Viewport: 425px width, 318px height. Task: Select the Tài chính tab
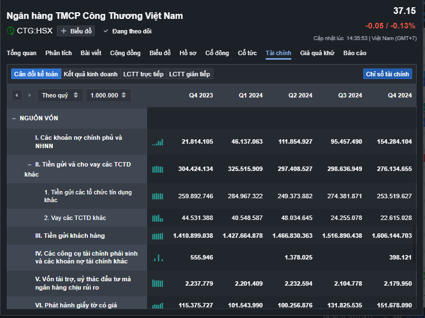click(x=279, y=53)
